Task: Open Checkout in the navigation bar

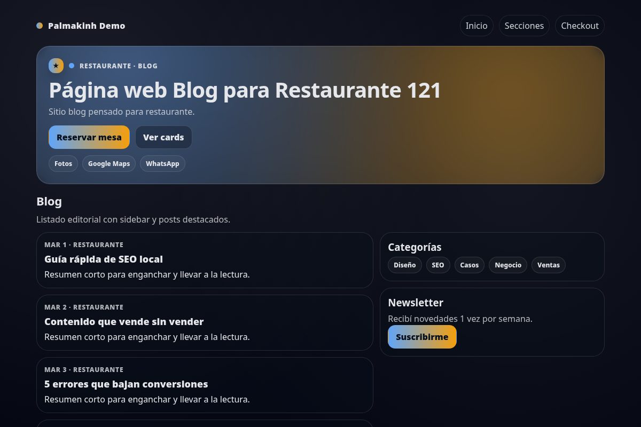Action: click(x=580, y=25)
